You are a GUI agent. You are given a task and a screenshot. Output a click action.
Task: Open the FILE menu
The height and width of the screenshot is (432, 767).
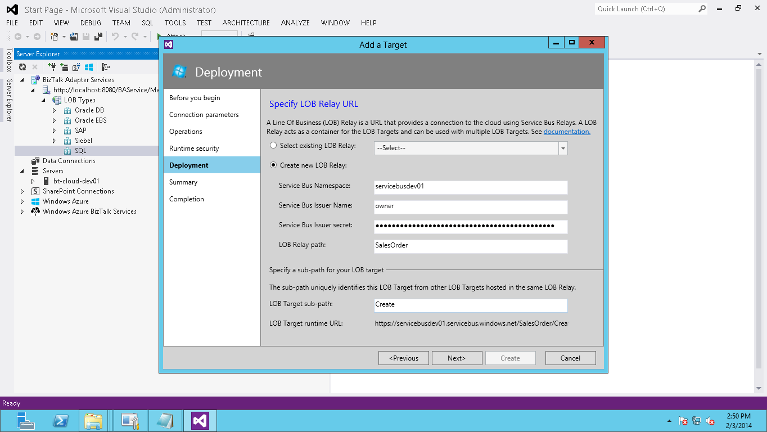12,23
